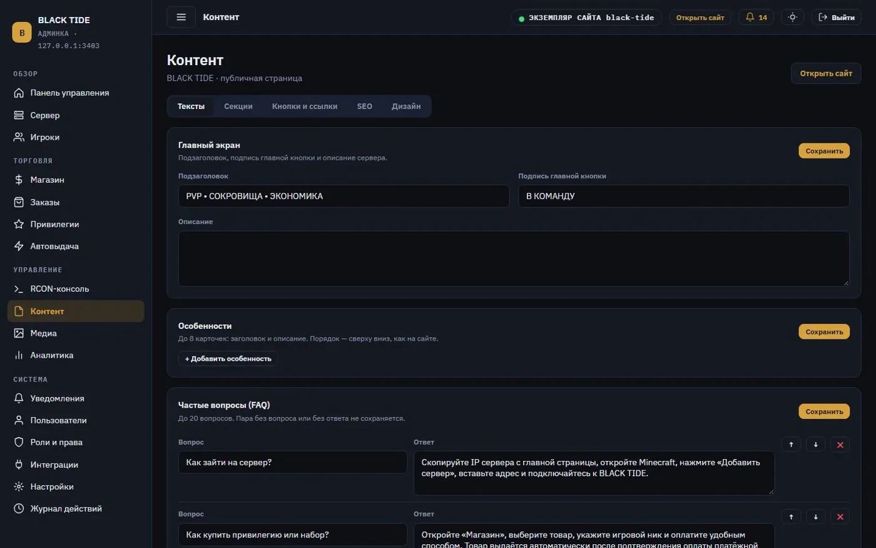The width and height of the screenshot is (876, 548).
Task: Open Настройки settings
Action: [76, 487]
